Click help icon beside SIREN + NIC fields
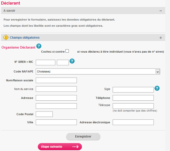This screenshot has width=170, height=151. (x=72, y=61)
